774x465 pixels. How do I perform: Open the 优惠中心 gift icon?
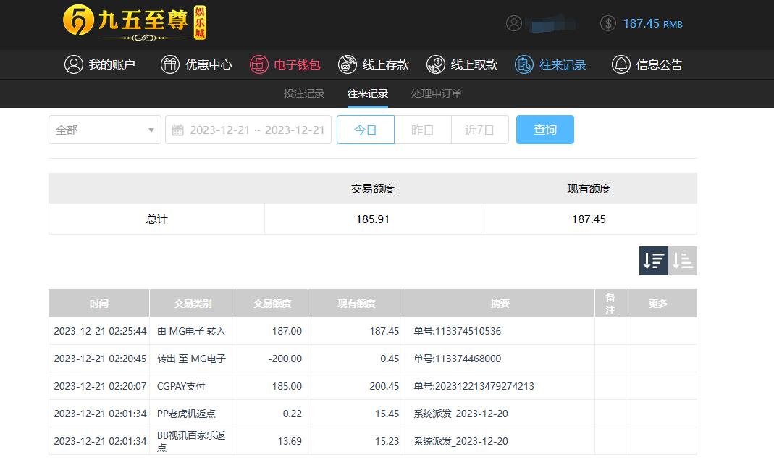point(169,64)
